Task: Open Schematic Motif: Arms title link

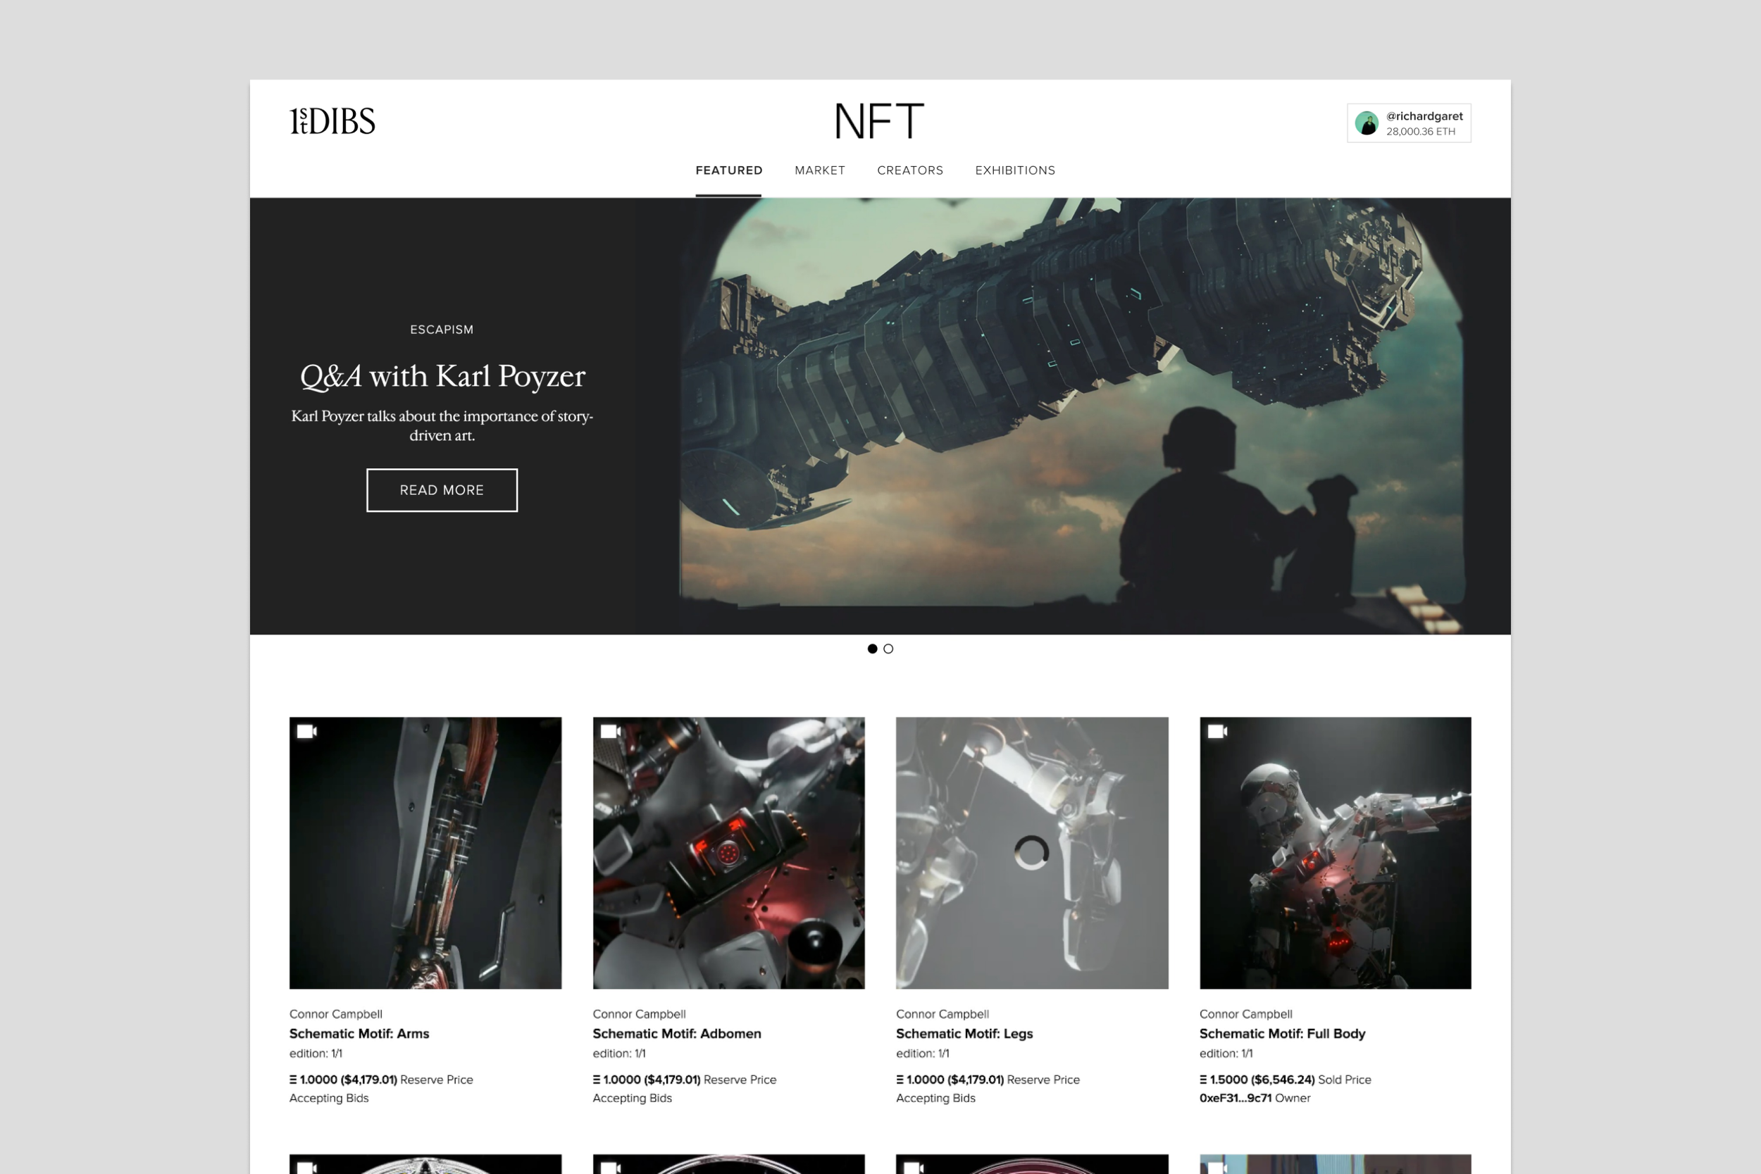Action: click(x=359, y=1033)
